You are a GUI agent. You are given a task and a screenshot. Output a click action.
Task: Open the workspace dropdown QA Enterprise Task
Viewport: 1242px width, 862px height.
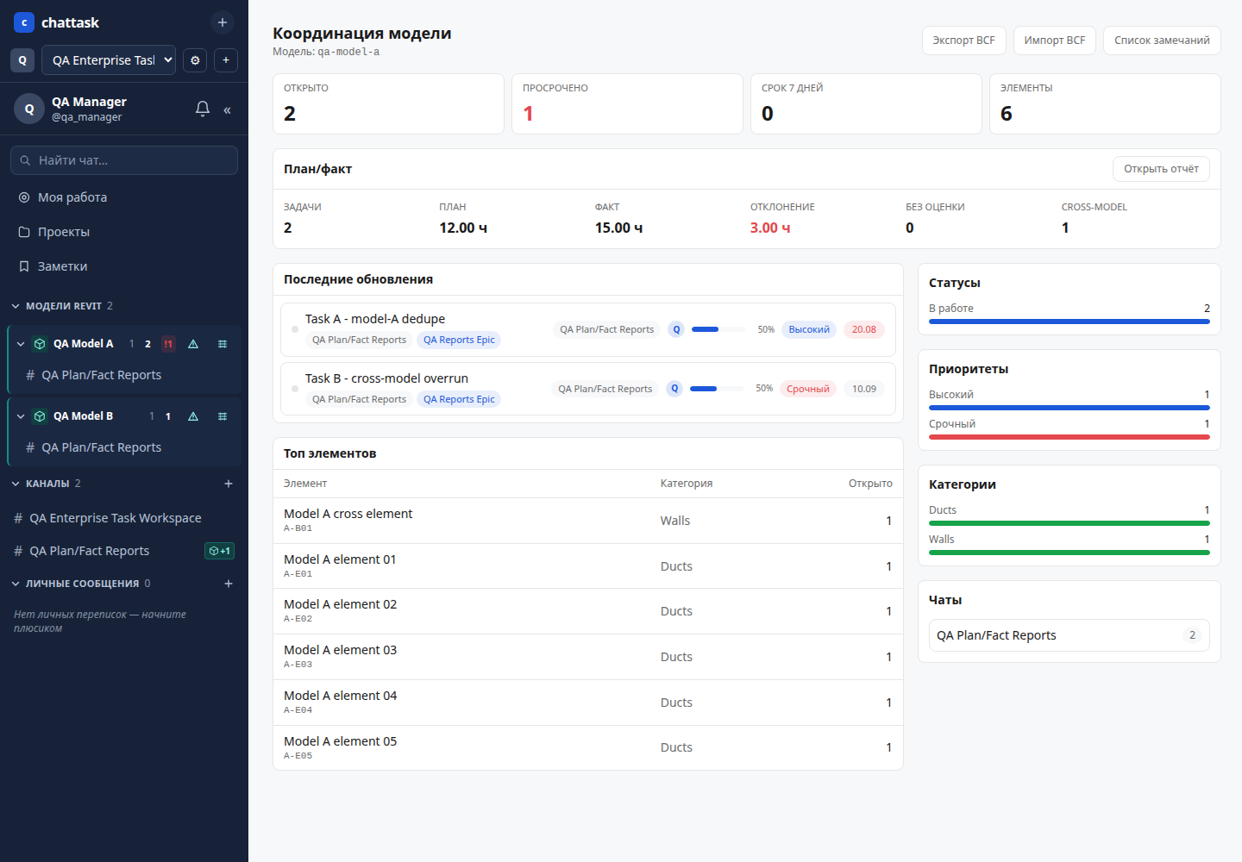tap(109, 60)
